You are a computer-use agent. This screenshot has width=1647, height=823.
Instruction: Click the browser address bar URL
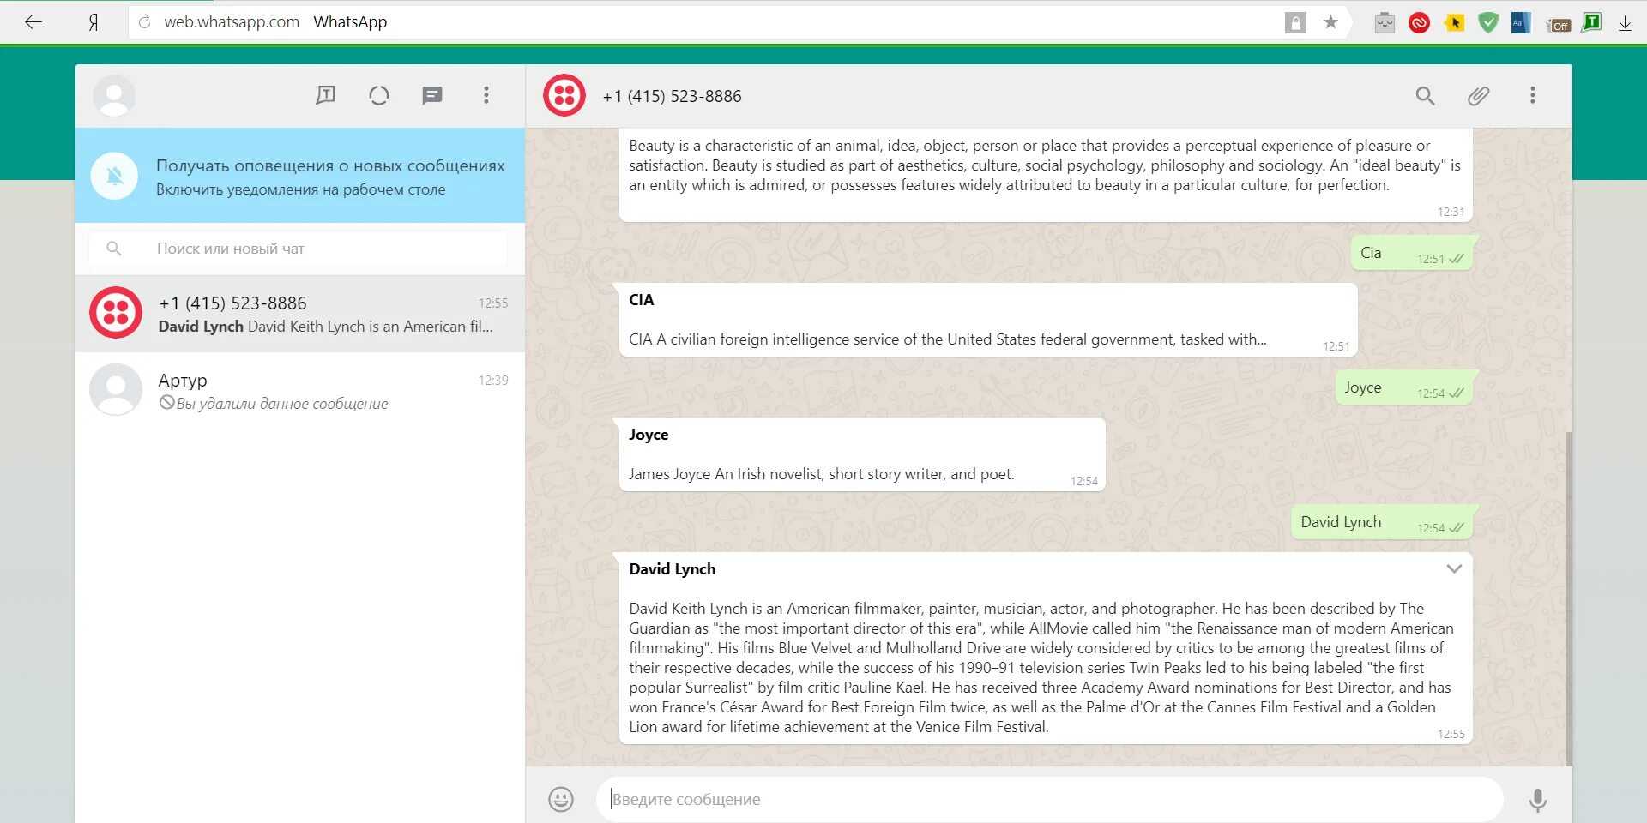(x=232, y=22)
